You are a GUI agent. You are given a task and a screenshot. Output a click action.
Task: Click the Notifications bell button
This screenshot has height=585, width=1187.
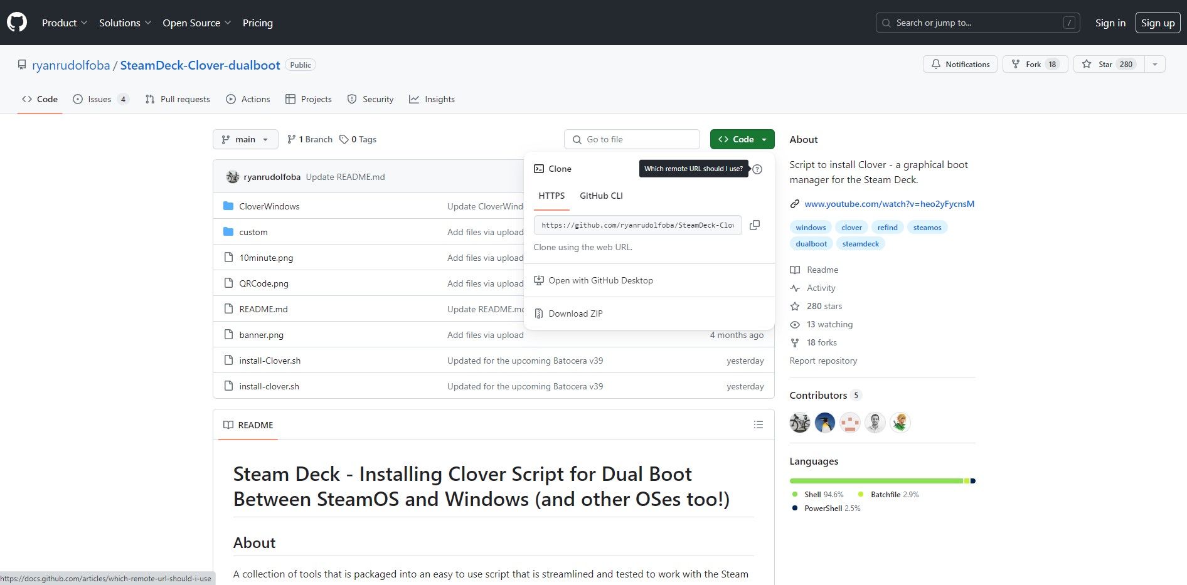[x=960, y=65]
